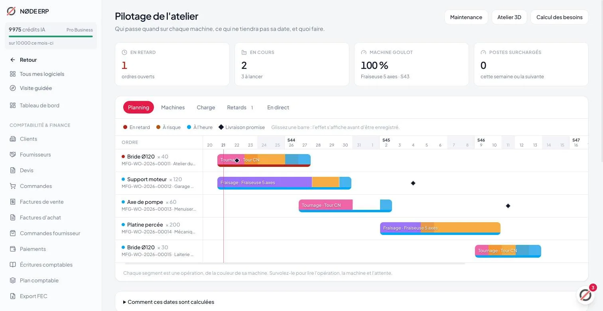Image resolution: width=603 pixels, height=311 pixels.
Task: Click the horizontal scrollbar under the planning
Action: tap(295, 263)
